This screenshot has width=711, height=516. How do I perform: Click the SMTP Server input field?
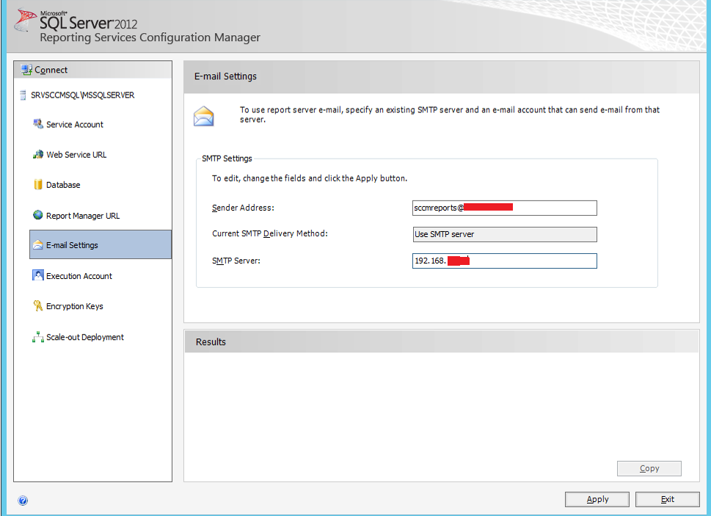click(505, 261)
